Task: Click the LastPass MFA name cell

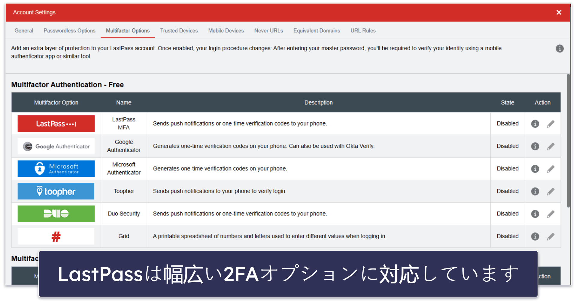Action: [x=124, y=123]
